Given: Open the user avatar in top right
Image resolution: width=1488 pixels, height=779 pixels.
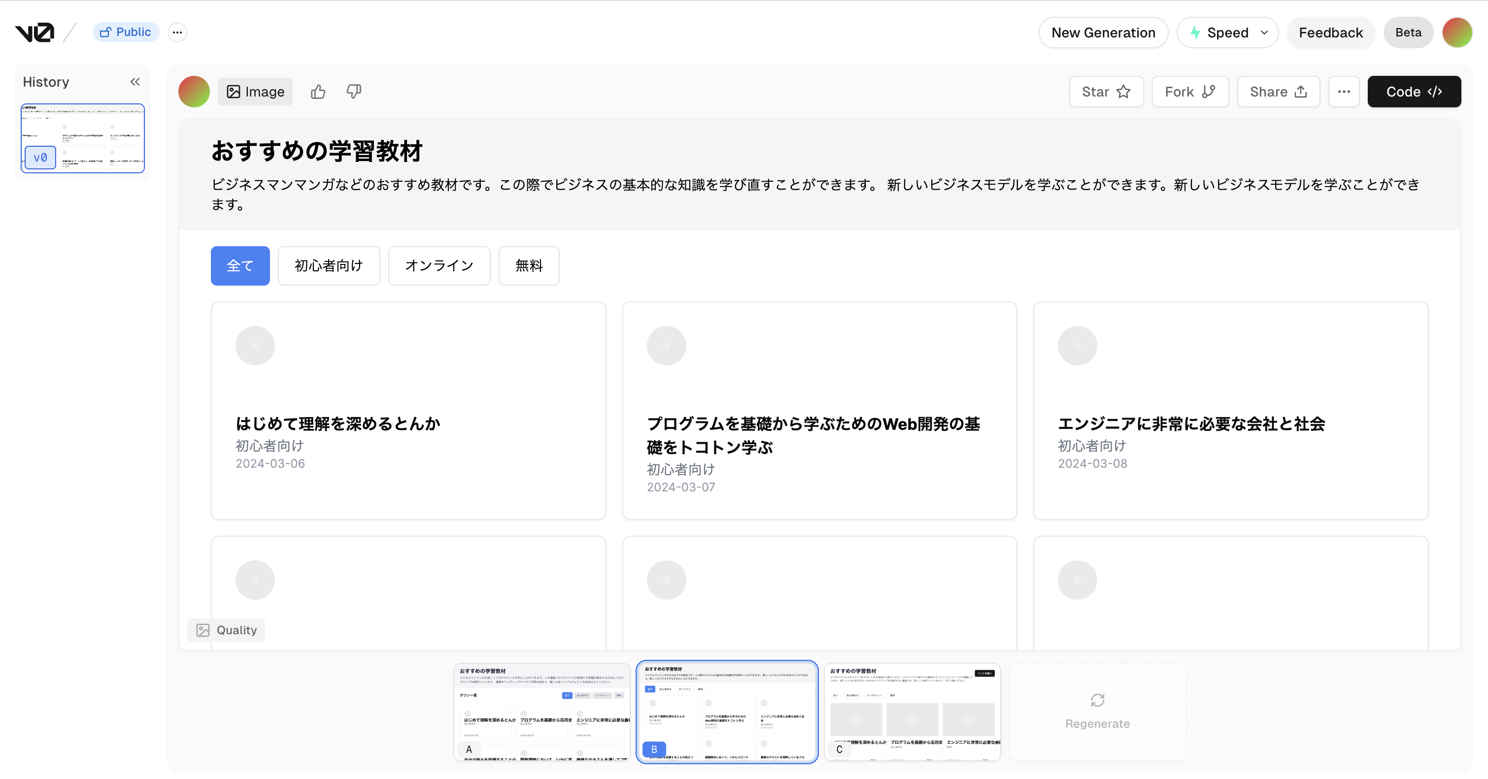Looking at the screenshot, I should tap(1457, 32).
